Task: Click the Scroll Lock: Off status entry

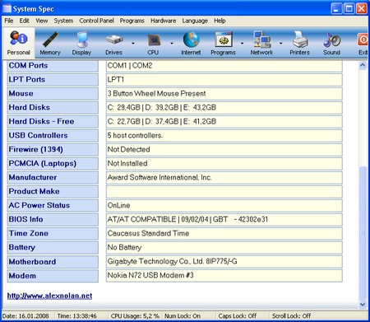Action: [x=291, y=316]
